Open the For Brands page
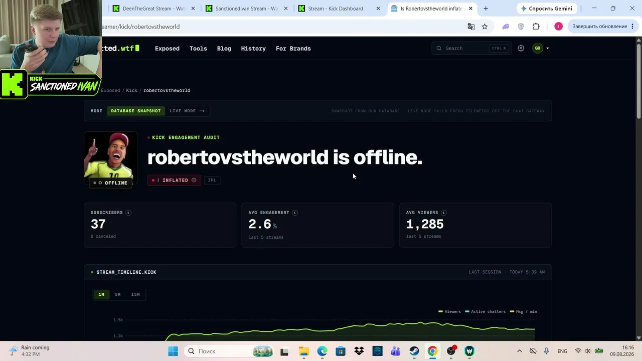 click(293, 49)
